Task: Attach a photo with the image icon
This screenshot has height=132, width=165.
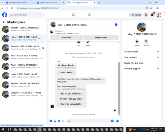Action: [x=55, y=121]
